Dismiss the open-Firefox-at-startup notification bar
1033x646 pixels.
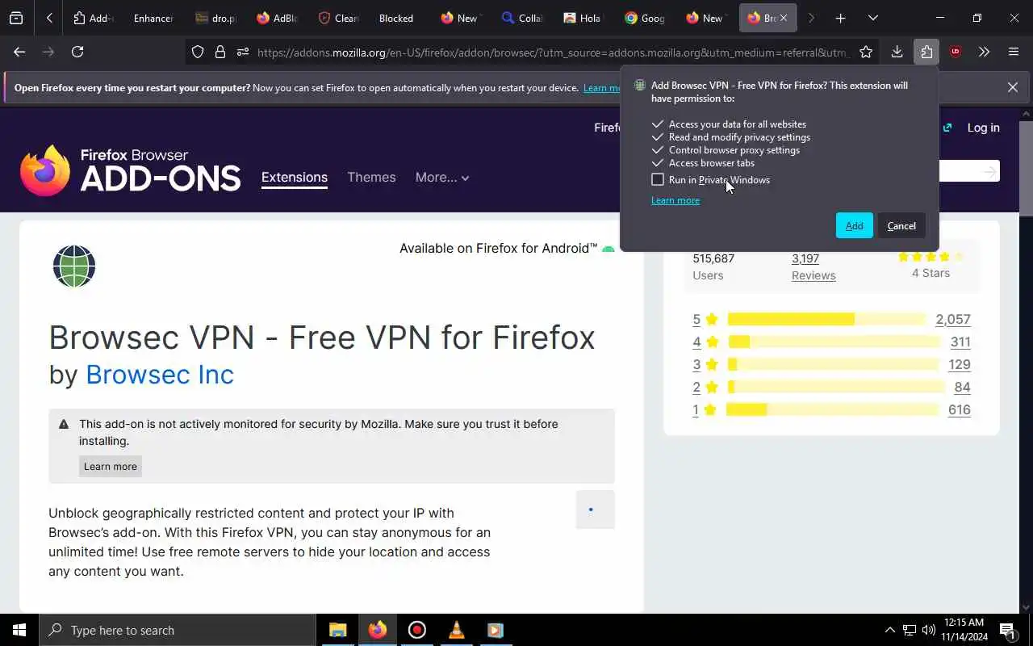tap(1013, 87)
